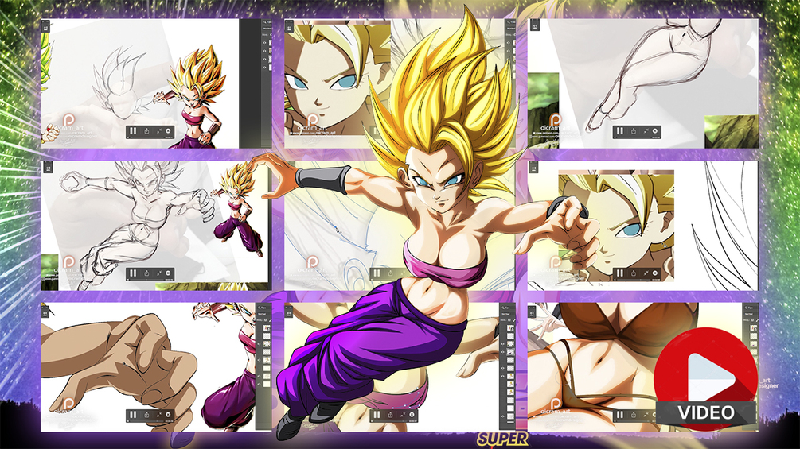Panel menu icon atop the head-sketch panel

click(x=45, y=26)
